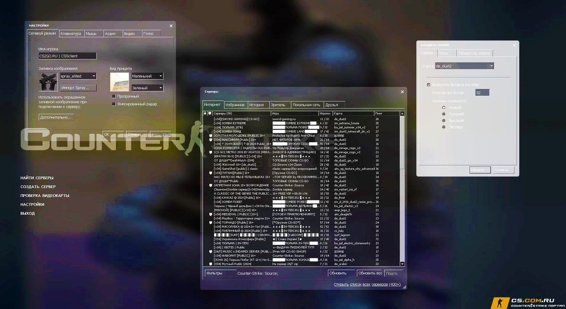Select the [v34]|SWORD GAMING|[CS:GO] server row
566x309 pixels.
301,119
